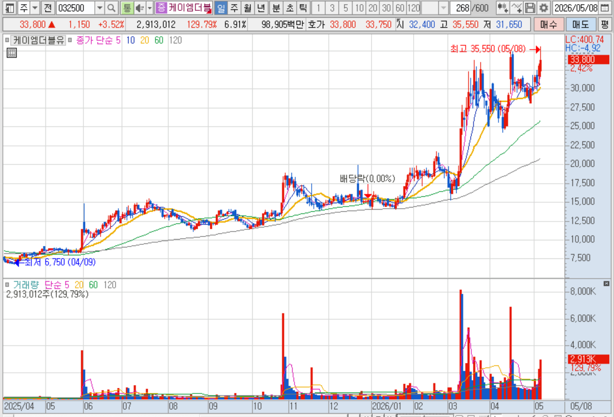614x417 pixels.
Task: Click the 2026/01 time axis label
Action: point(387,406)
